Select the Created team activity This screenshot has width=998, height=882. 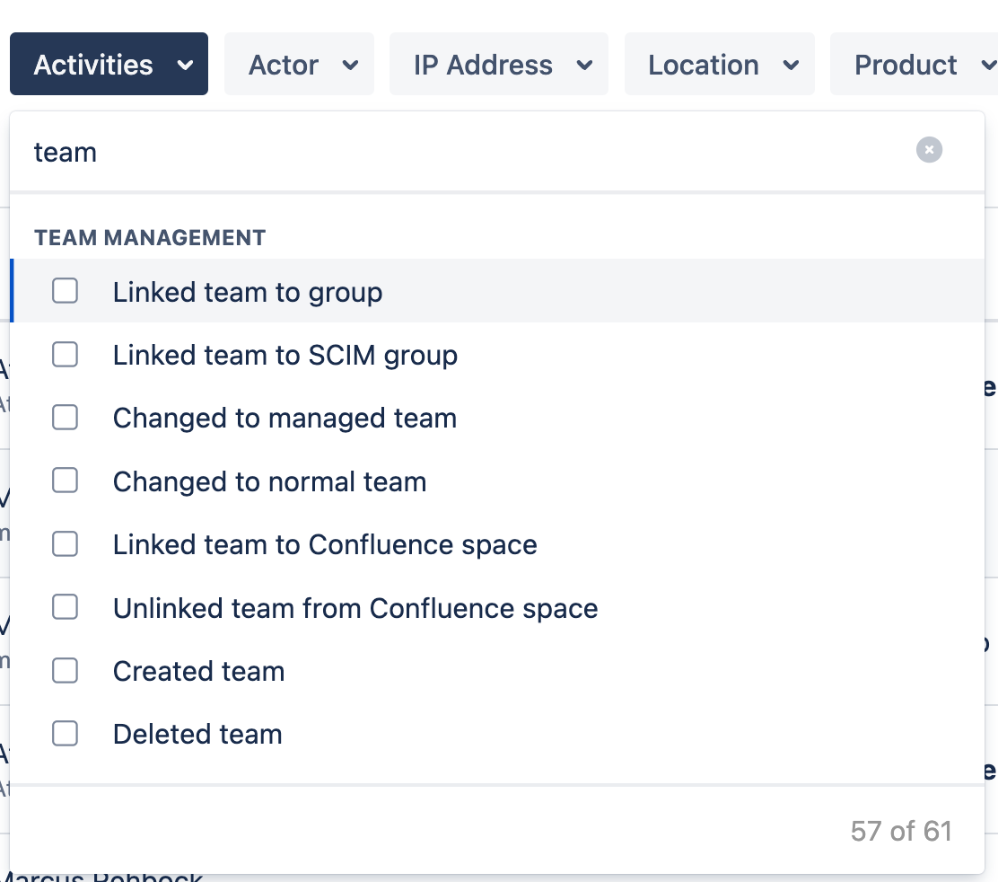point(65,670)
